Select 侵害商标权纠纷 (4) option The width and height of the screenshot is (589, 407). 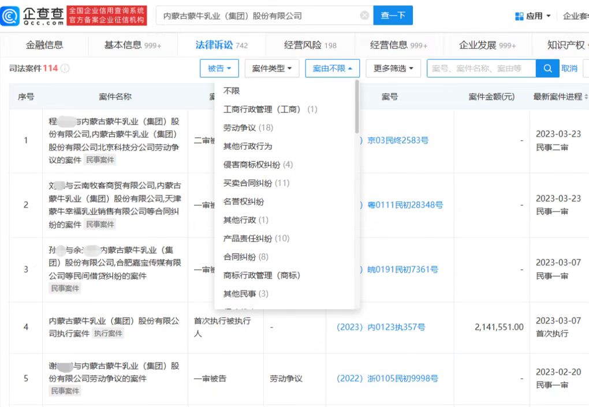(x=258, y=164)
